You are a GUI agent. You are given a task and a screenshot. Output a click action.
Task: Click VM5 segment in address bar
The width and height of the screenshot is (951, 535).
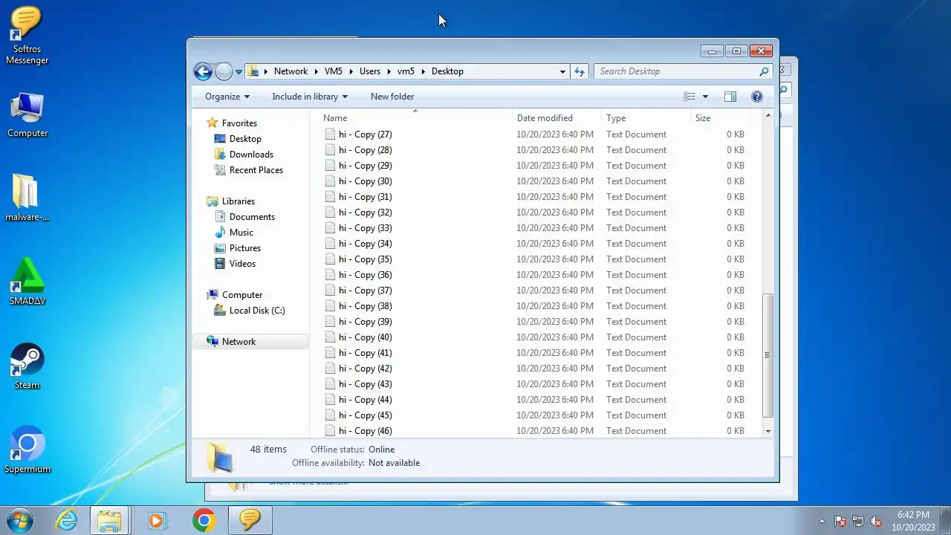coord(334,71)
